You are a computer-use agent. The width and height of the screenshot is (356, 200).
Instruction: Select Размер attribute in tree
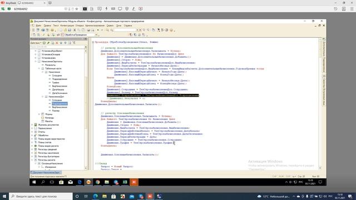coord(56,111)
